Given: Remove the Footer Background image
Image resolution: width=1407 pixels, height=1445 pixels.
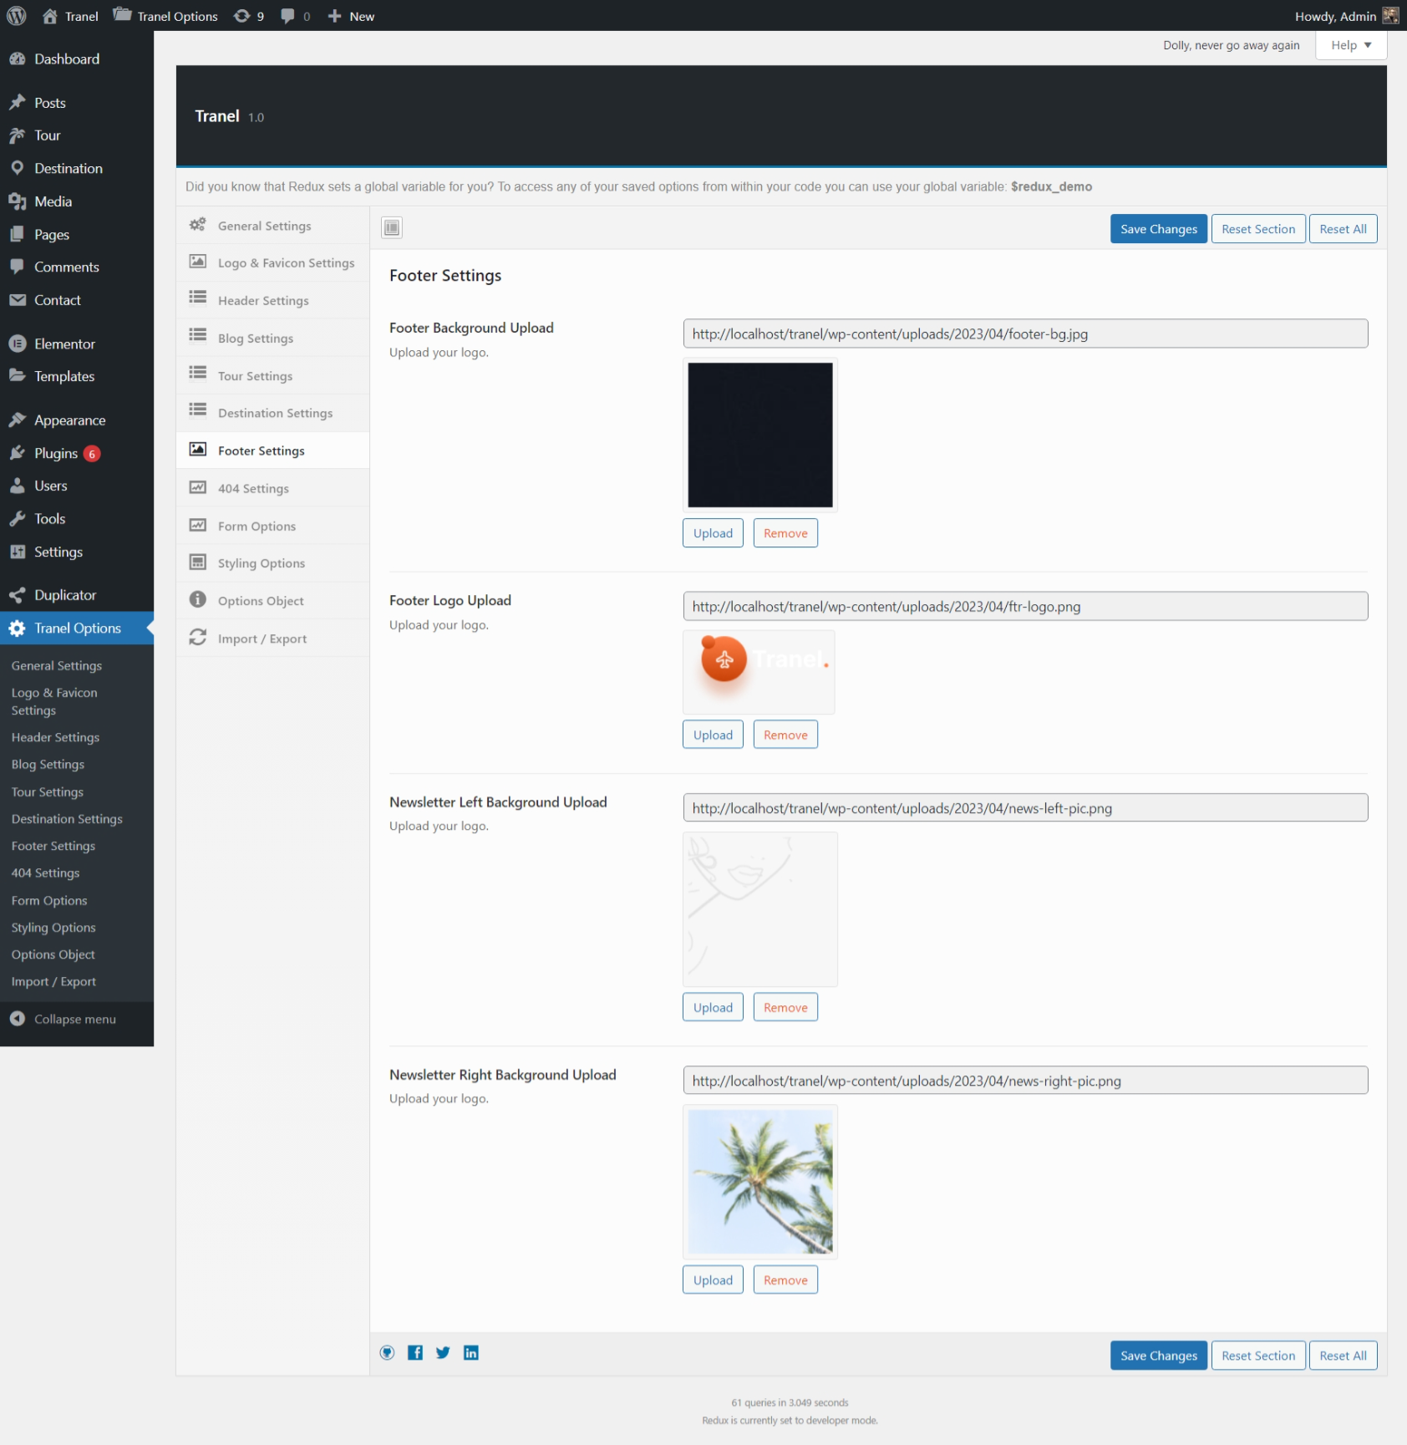Looking at the screenshot, I should [785, 533].
